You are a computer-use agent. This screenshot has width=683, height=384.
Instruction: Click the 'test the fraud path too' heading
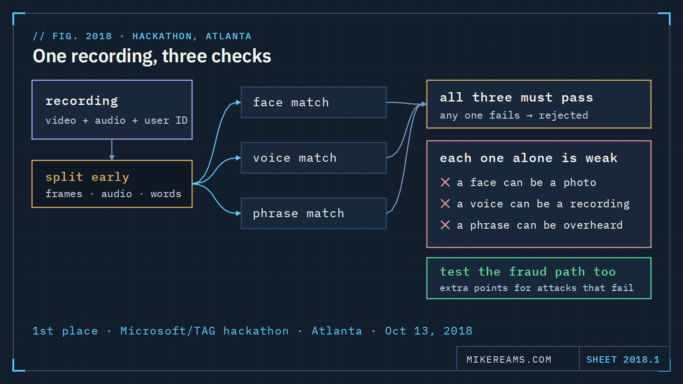528,272
